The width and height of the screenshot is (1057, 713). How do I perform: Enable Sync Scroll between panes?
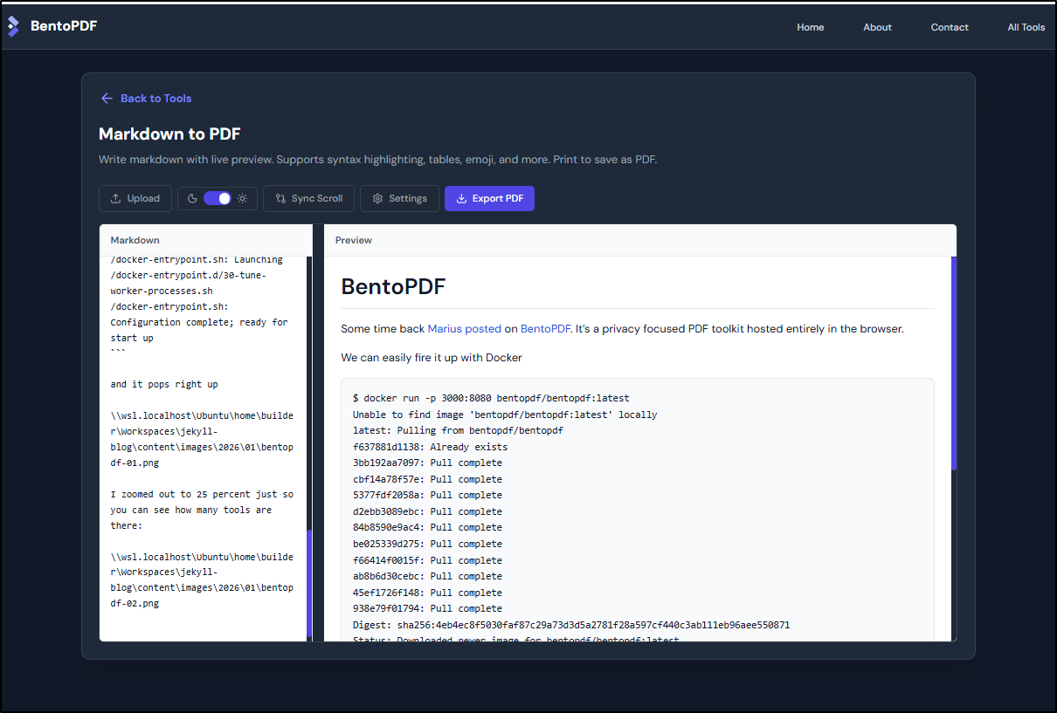308,199
